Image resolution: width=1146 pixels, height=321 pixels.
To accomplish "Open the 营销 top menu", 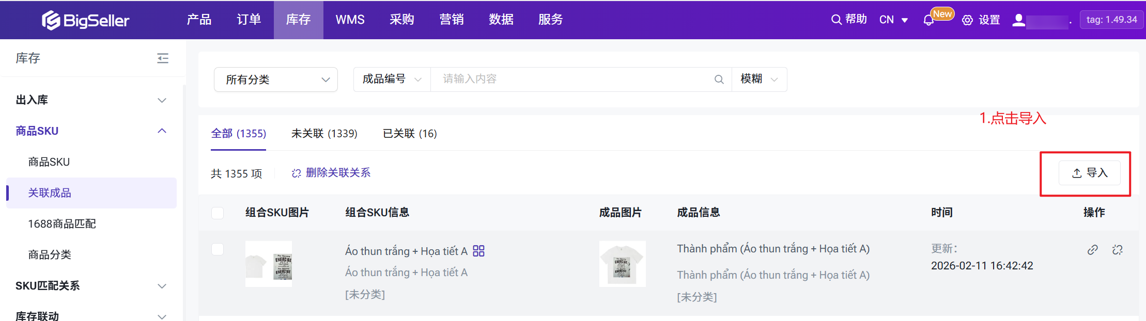I will pos(452,20).
